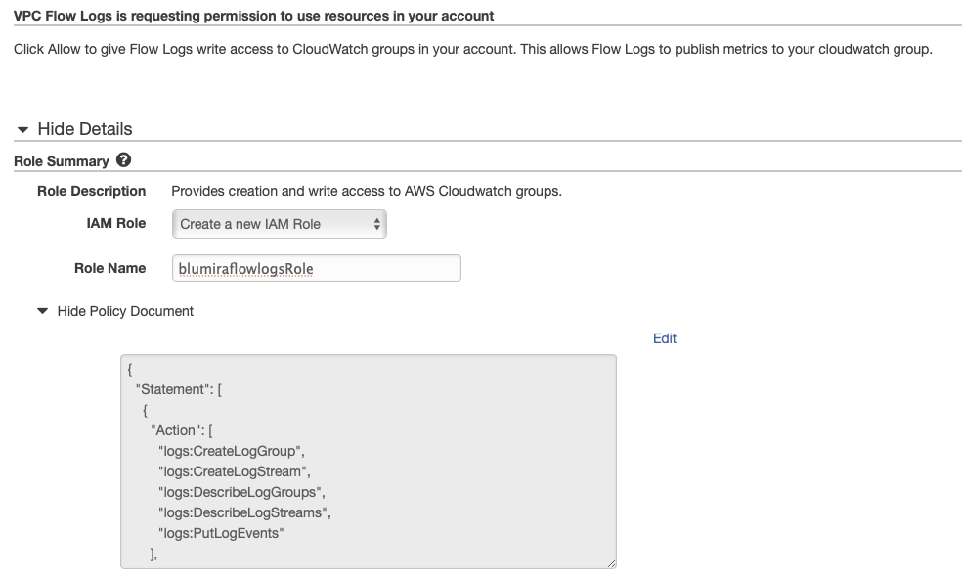
Task: Click the resize handle of the policy text area
Action: pos(612,563)
